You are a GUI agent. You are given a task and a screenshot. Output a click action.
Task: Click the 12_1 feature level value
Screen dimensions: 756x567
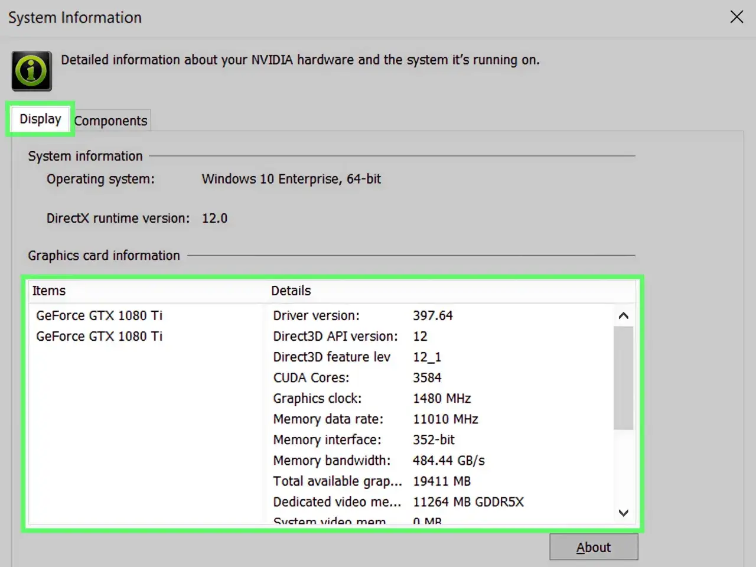coord(427,357)
